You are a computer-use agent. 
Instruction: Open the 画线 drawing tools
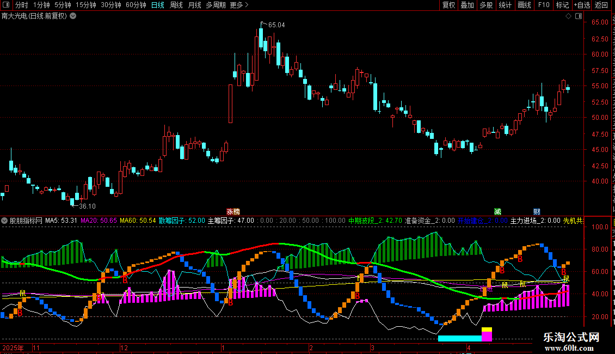[524, 5]
